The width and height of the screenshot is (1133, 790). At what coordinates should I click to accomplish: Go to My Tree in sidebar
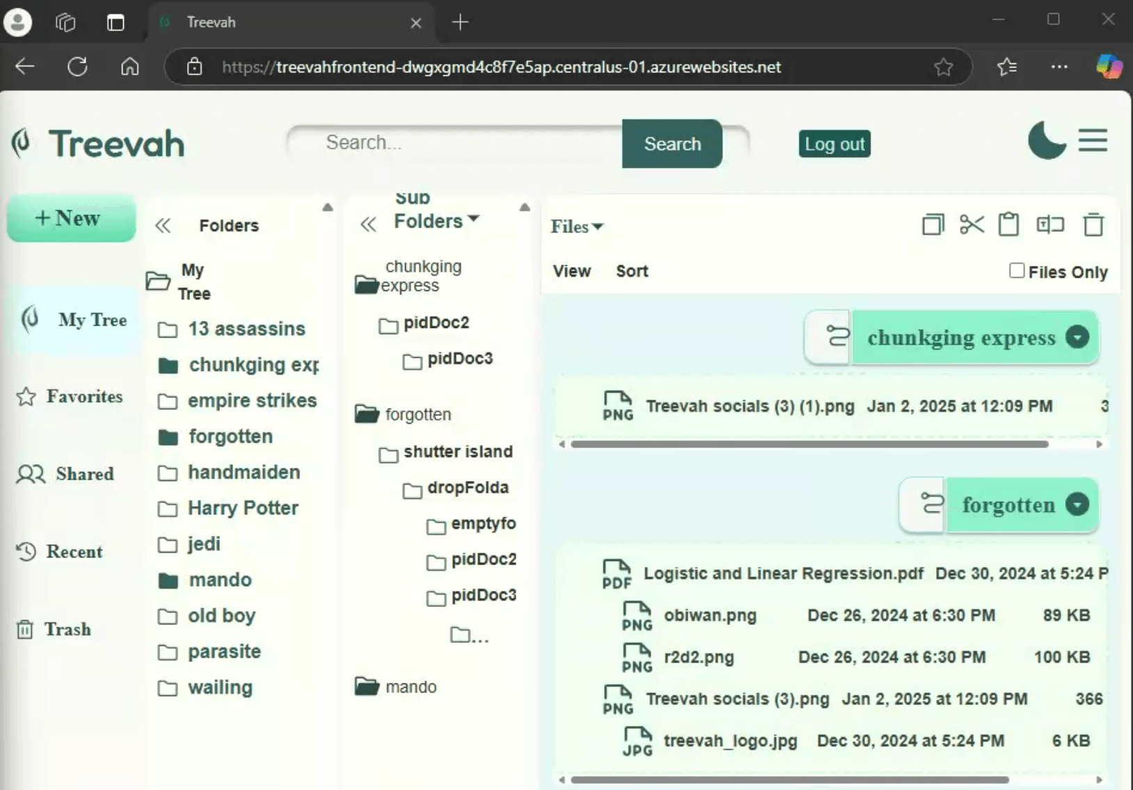tap(74, 319)
